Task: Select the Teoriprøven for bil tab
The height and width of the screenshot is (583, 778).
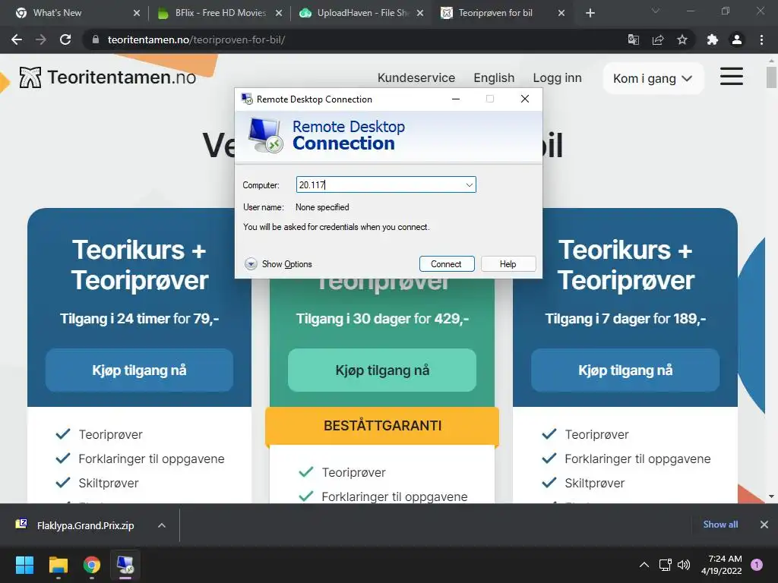Action: pyautogui.click(x=503, y=13)
